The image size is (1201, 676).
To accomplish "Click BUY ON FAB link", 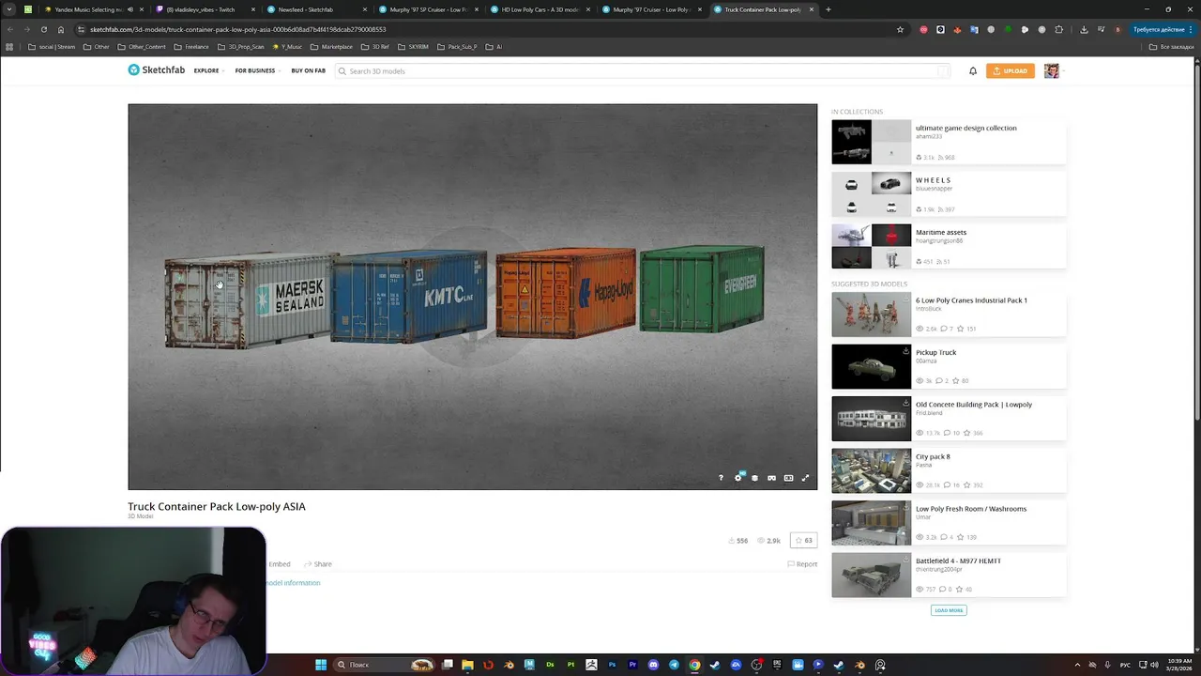I will coord(308,70).
